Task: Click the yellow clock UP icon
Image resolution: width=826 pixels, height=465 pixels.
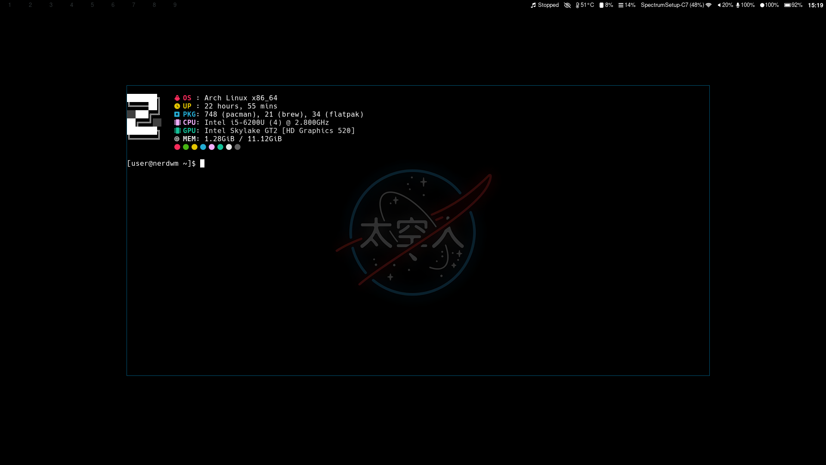Action: point(177,106)
